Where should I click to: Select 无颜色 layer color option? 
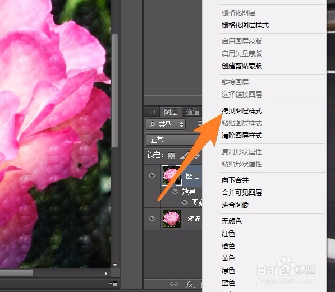point(232,221)
